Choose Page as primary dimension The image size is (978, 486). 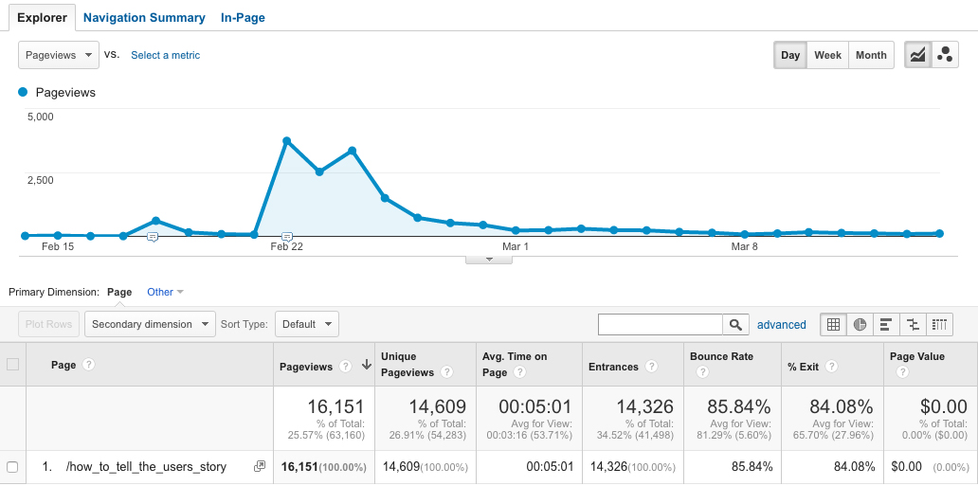pos(119,292)
